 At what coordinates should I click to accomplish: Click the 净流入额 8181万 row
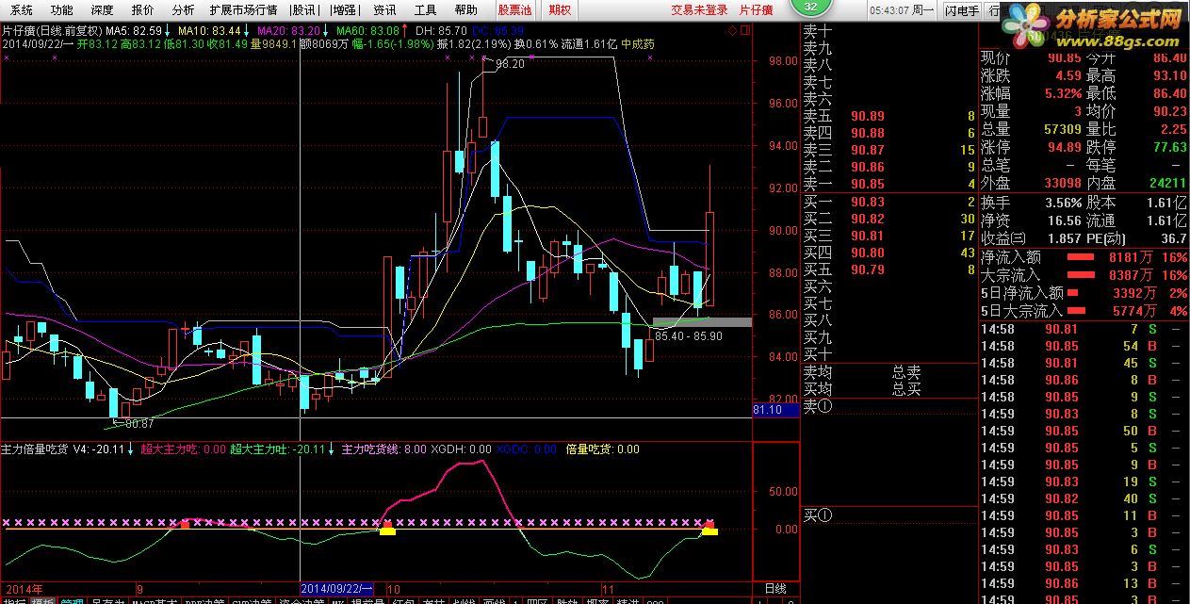point(1084,257)
